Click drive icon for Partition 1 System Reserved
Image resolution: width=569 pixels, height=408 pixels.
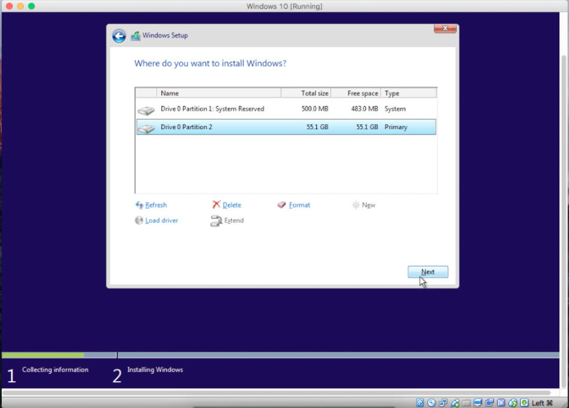click(x=146, y=110)
